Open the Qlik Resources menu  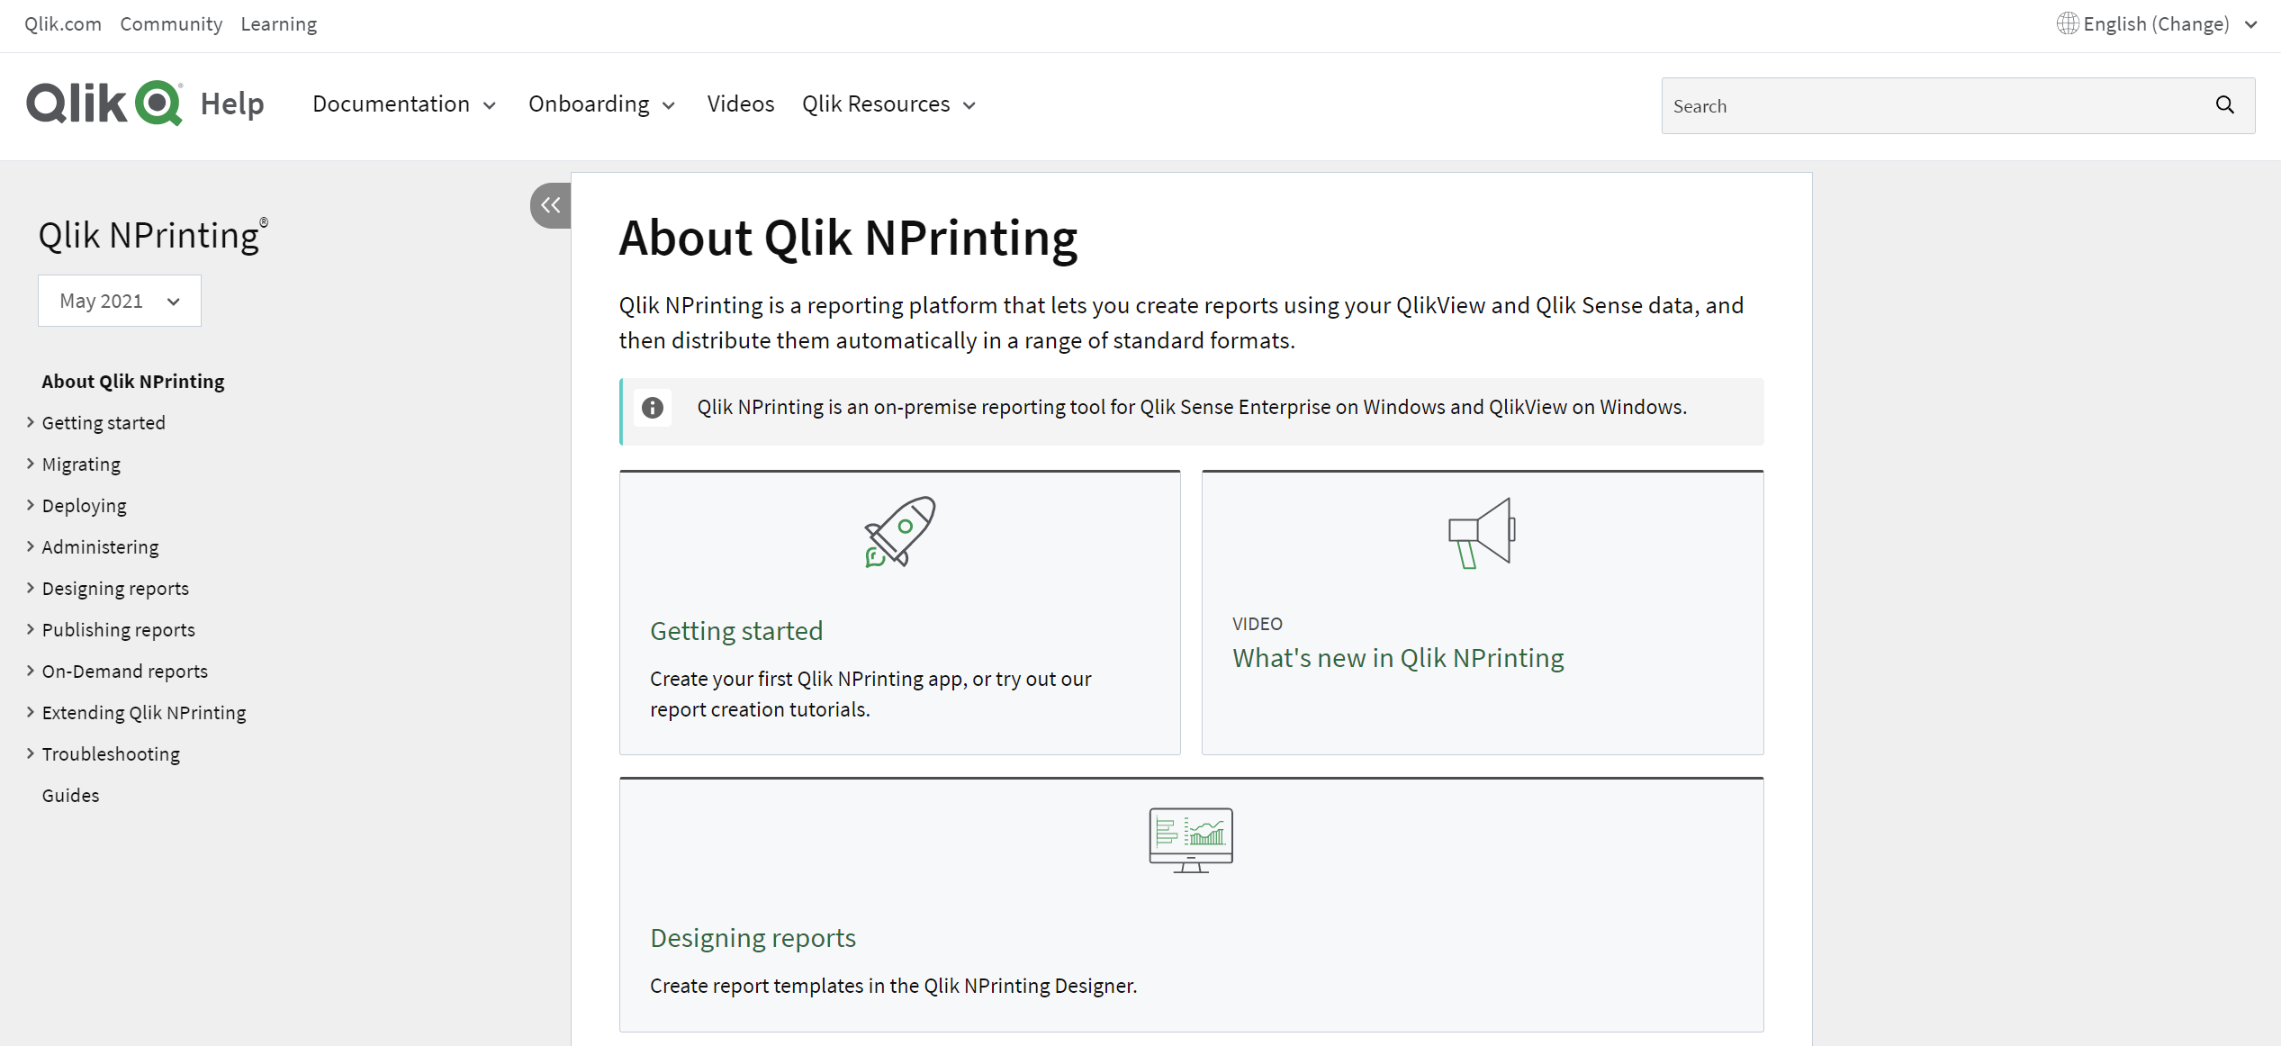click(888, 104)
